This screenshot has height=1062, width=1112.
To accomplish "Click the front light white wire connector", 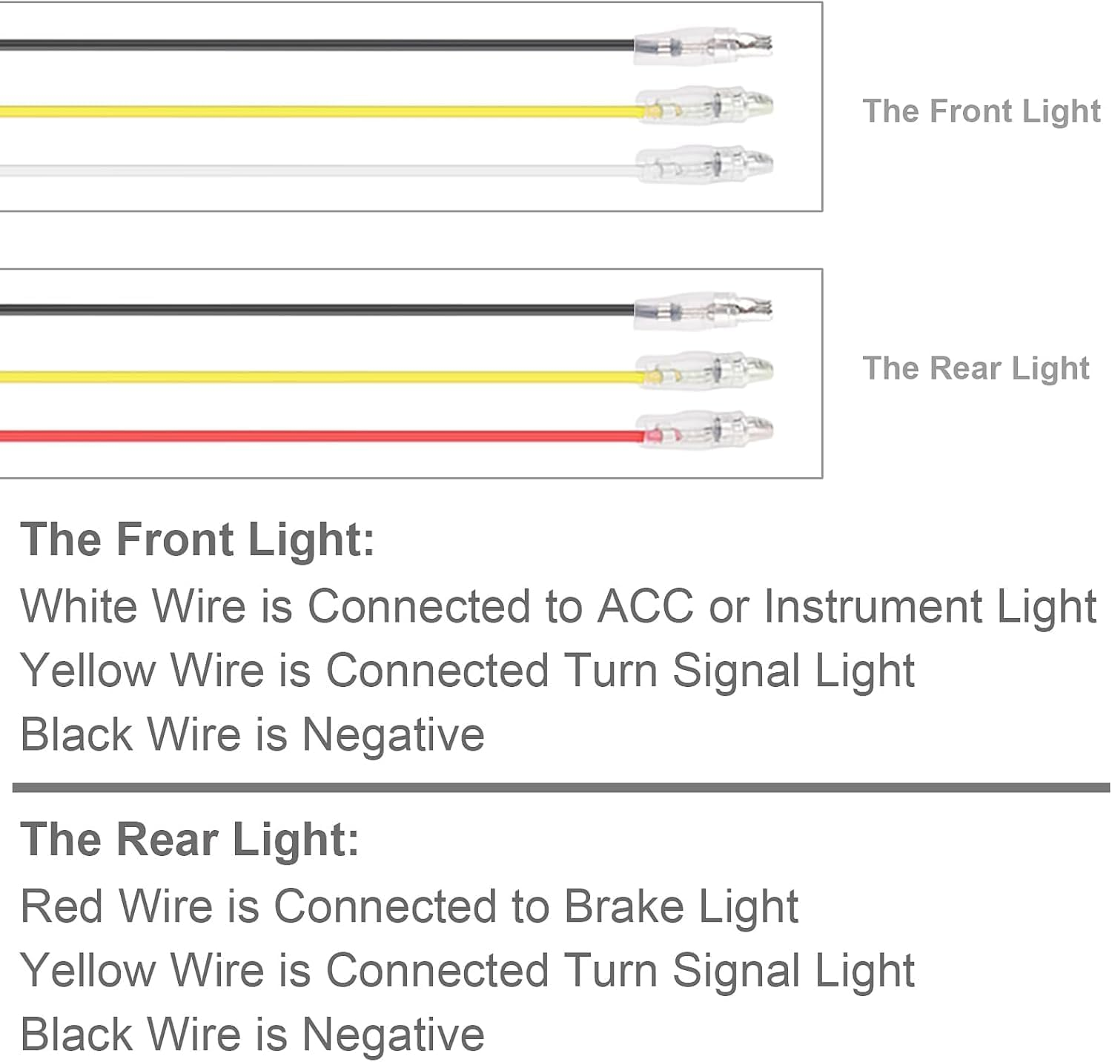I will click(704, 165).
